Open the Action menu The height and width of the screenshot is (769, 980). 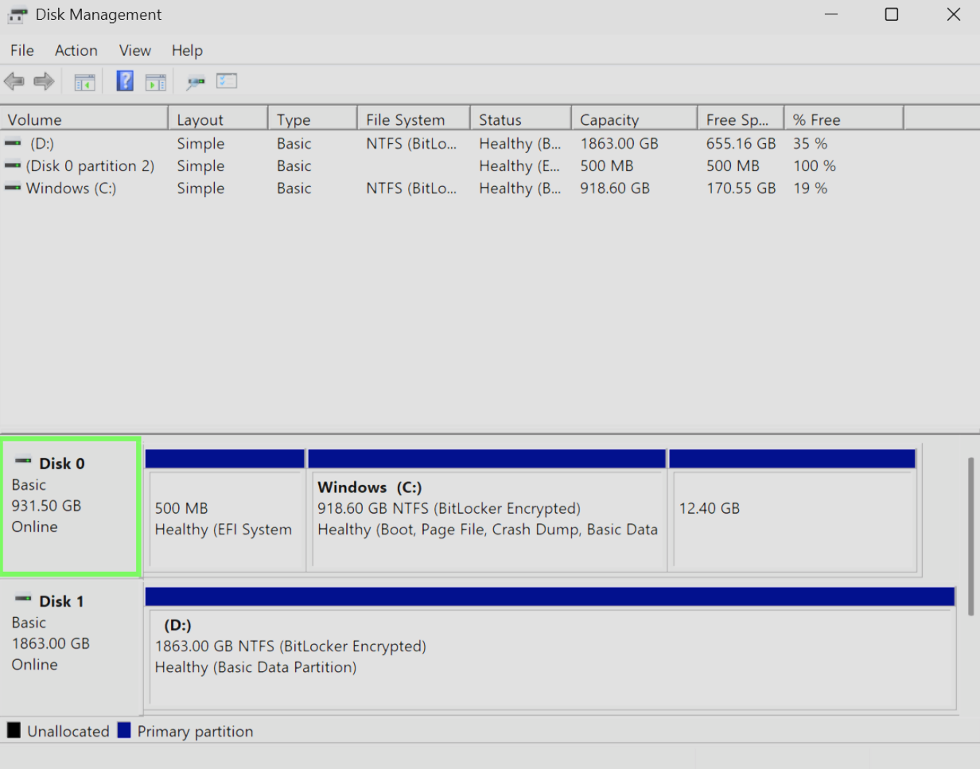coord(76,50)
